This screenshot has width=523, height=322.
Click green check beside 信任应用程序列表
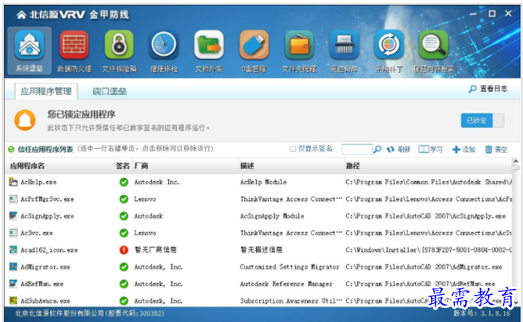click(11, 149)
